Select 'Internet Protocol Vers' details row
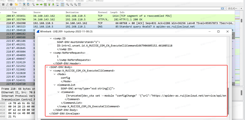Image resolution: width=245 pixels, height=120 pixels. point(18,96)
